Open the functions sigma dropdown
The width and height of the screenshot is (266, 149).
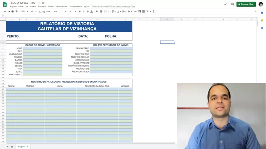tap(154, 12)
